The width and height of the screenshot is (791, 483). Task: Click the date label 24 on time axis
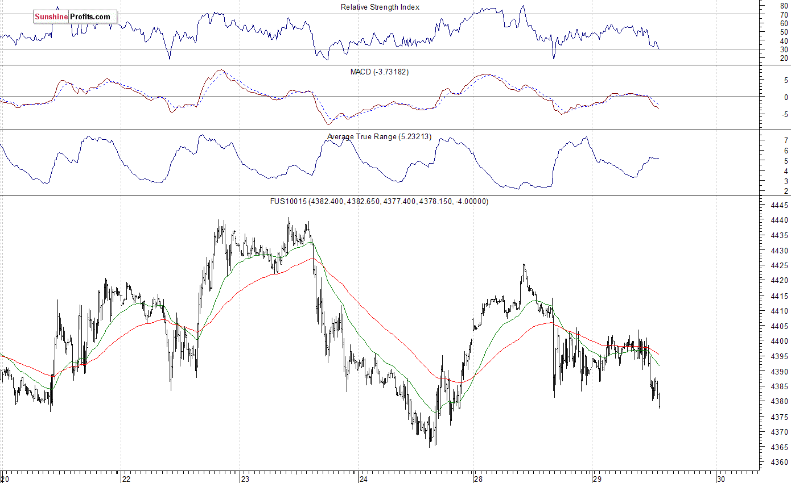tap(363, 478)
